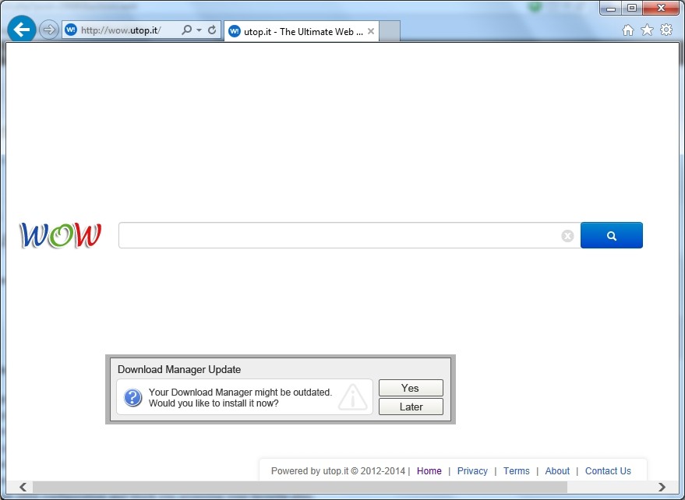
Task: Click the blue search button
Action: 612,235
